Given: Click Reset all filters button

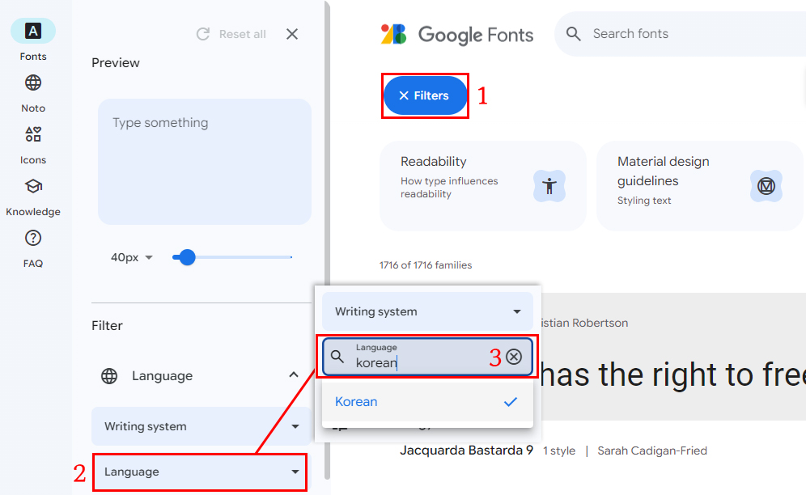Looking at the screenshot, I should click(231, 34).
